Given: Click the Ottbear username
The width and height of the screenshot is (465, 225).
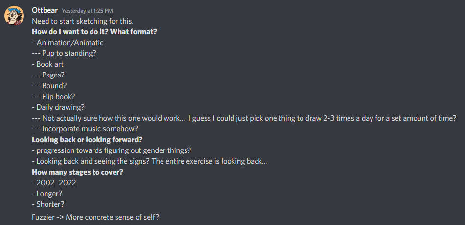Looking at the screenshot, I should 45,10.
